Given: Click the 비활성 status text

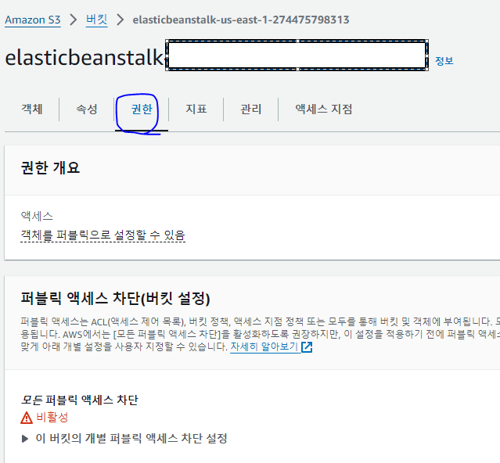Looking at the screenshot, I should point(52,417).
